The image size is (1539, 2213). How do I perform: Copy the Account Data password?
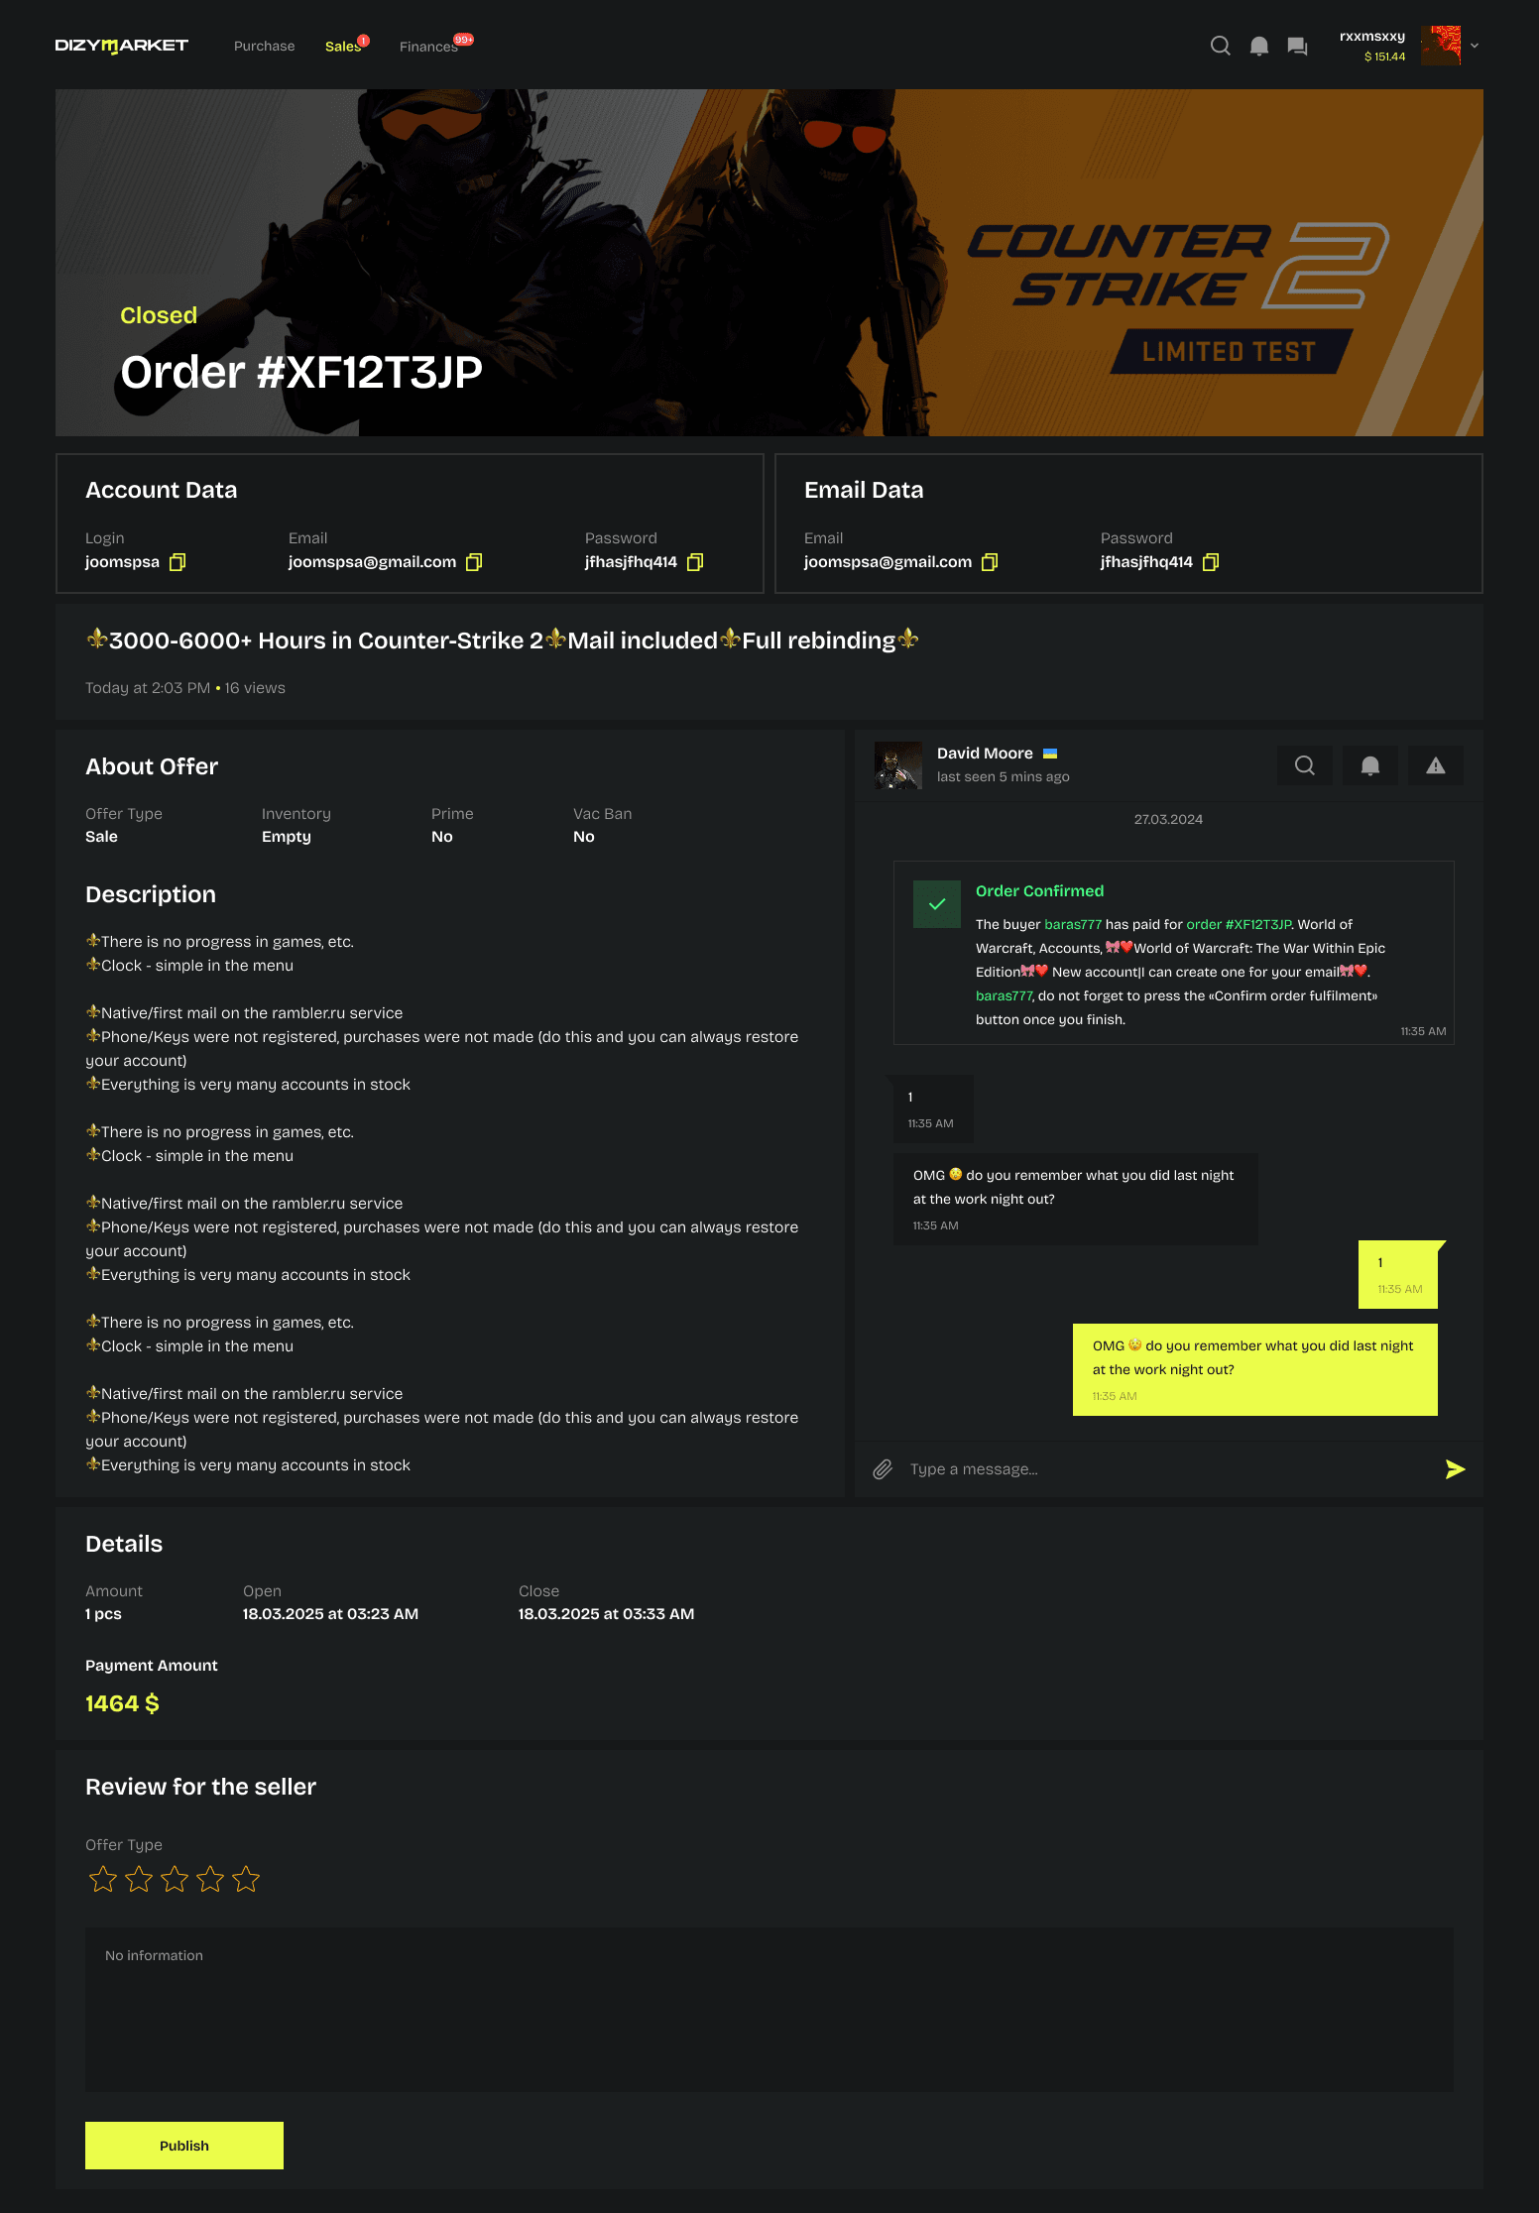coord(695,562)
